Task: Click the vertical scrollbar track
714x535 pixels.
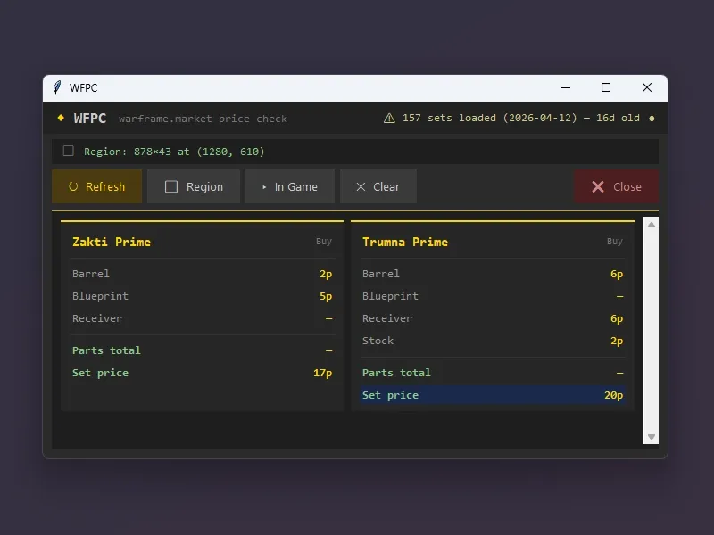Action: click(652, 331)
